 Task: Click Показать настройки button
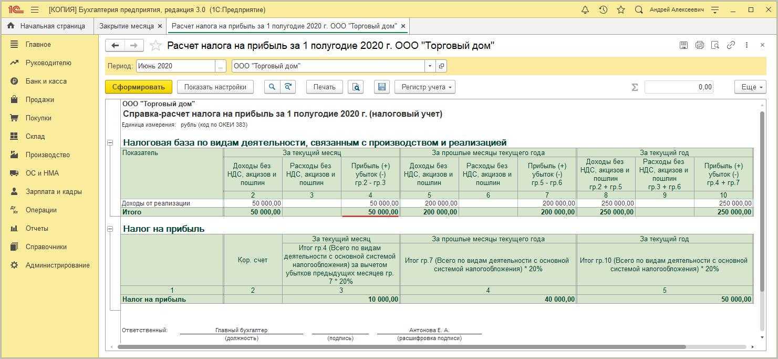click(215, 87)
